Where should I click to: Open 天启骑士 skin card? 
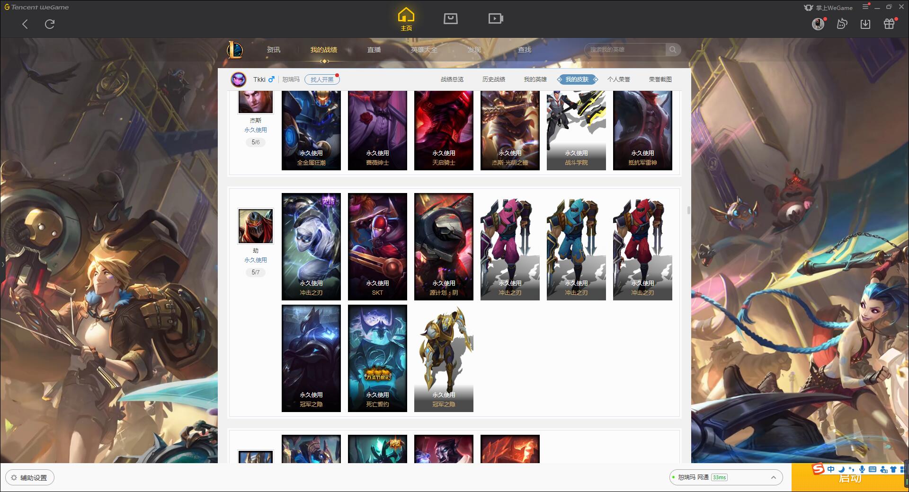pos(444,131)
